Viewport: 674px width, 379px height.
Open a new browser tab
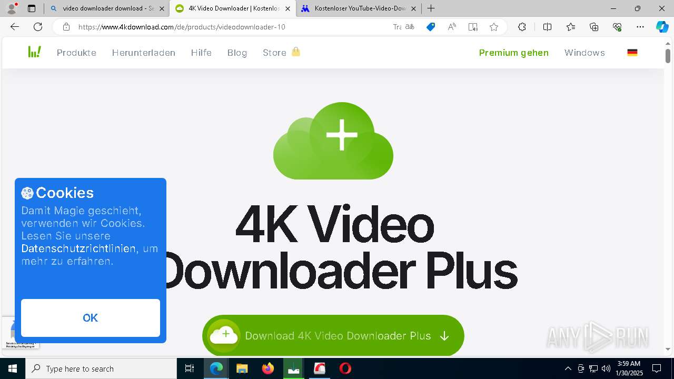pyautogui.click(x=431, y=8)
